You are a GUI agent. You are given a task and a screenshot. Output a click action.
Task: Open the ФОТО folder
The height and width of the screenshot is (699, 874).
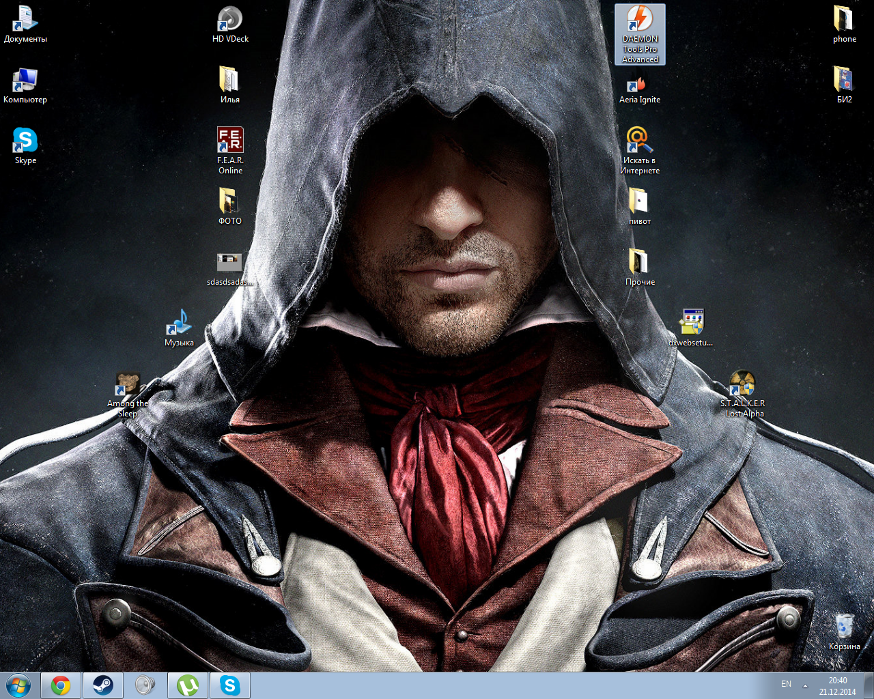[230, 207]
